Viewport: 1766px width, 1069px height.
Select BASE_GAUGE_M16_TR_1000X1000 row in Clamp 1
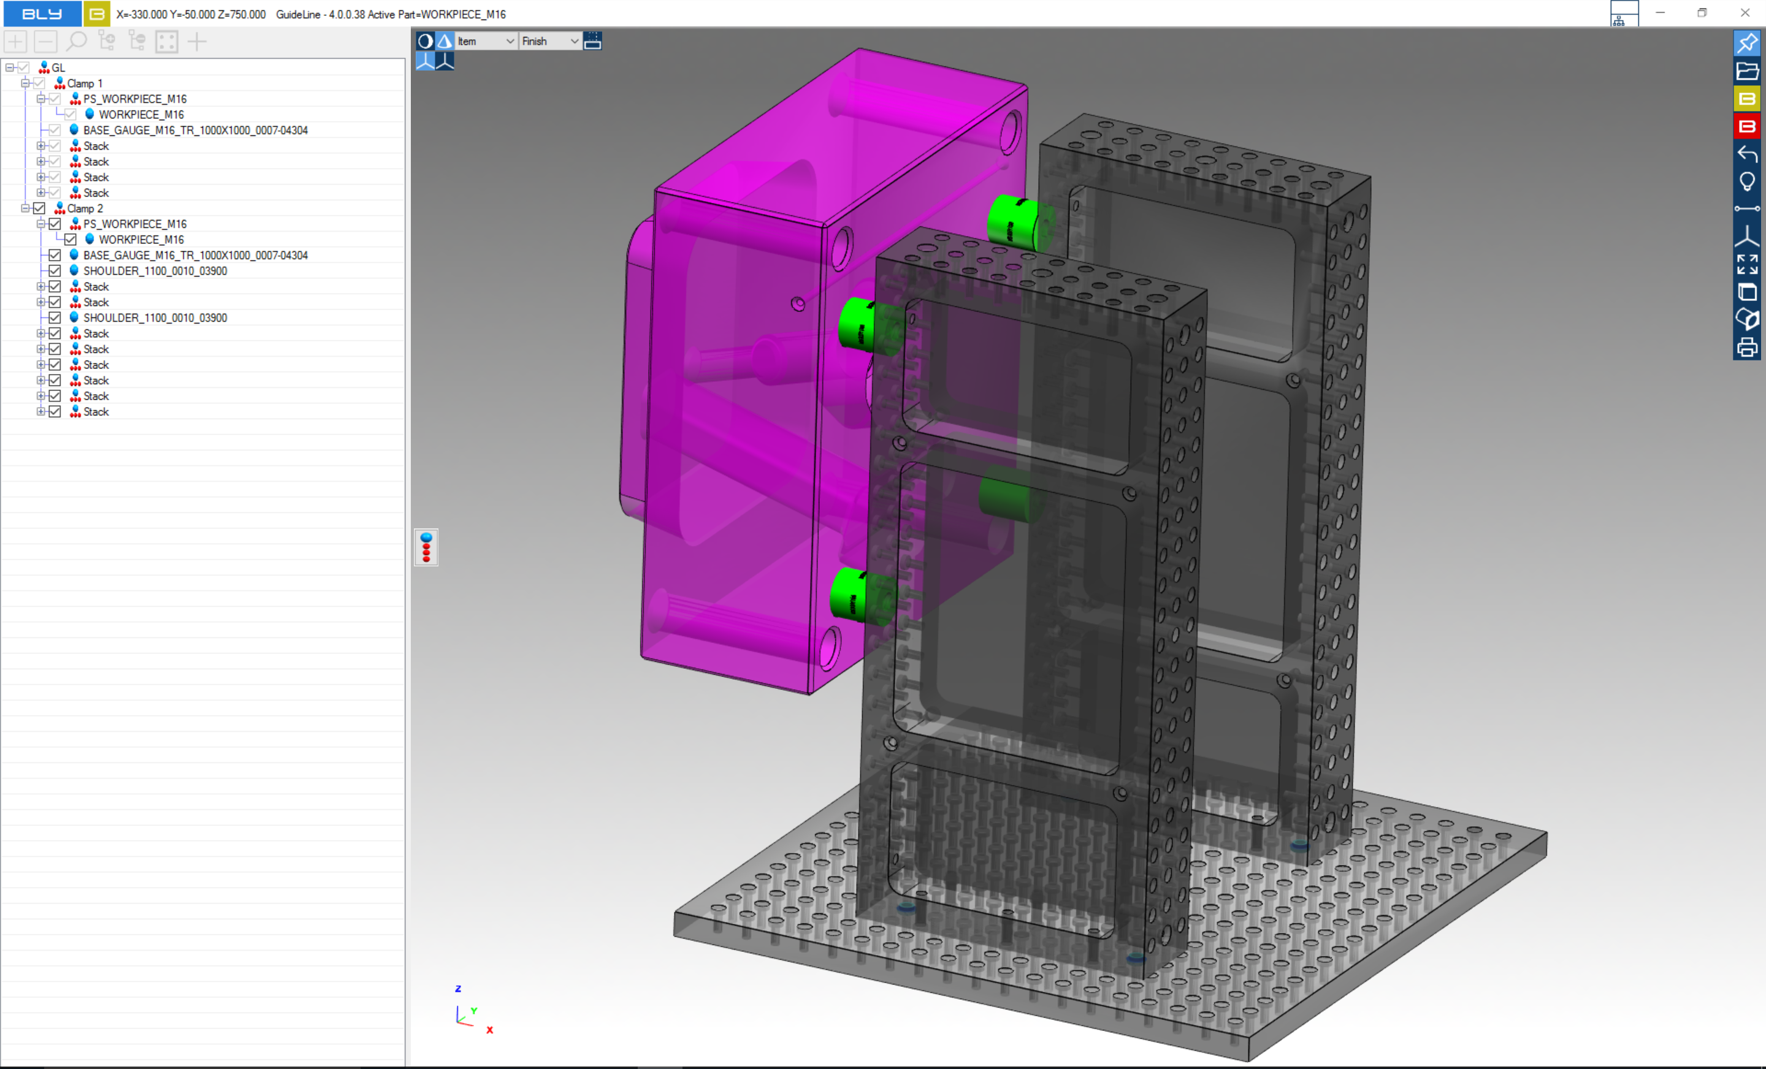[195, 131]
